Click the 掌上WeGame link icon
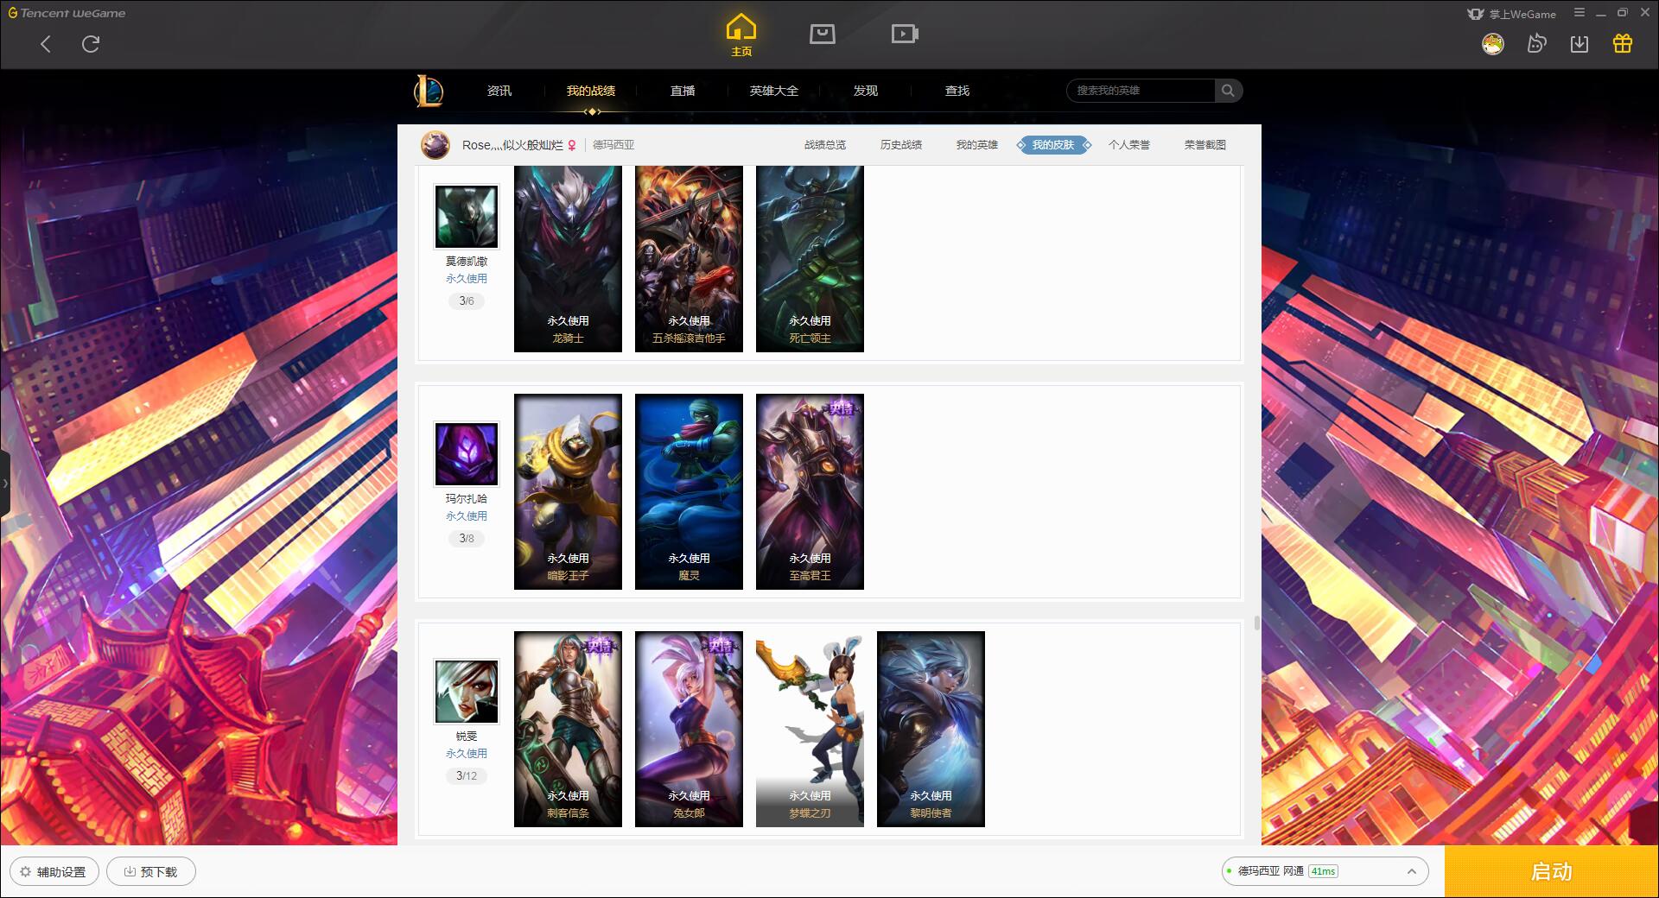This screenshot has height=898, width=1659. pos(1511,14)
